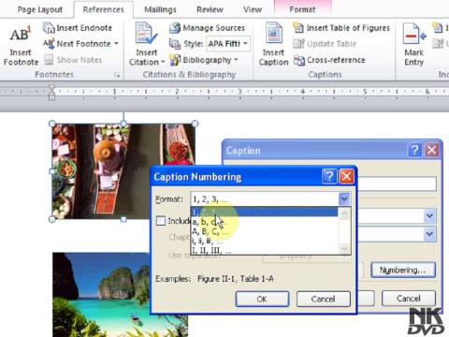Viewport: 449px width, 337px height.
Task: Click the Manage Sources button
Action: [207, 28]
